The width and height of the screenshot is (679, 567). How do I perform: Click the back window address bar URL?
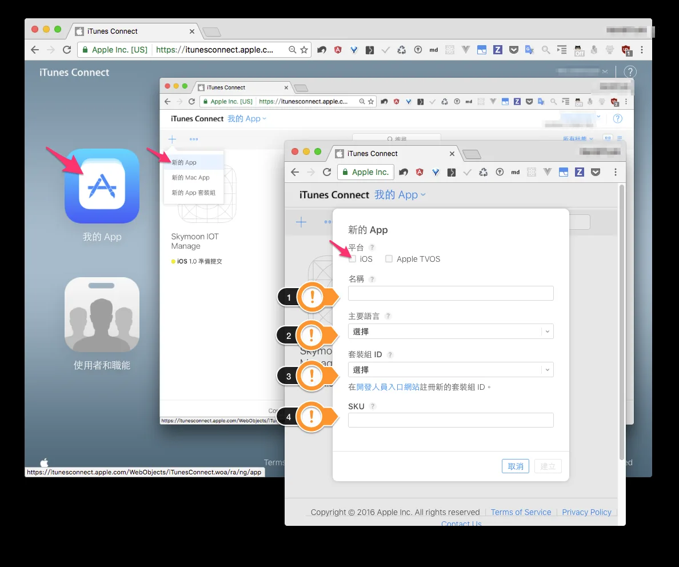(214, 50)
